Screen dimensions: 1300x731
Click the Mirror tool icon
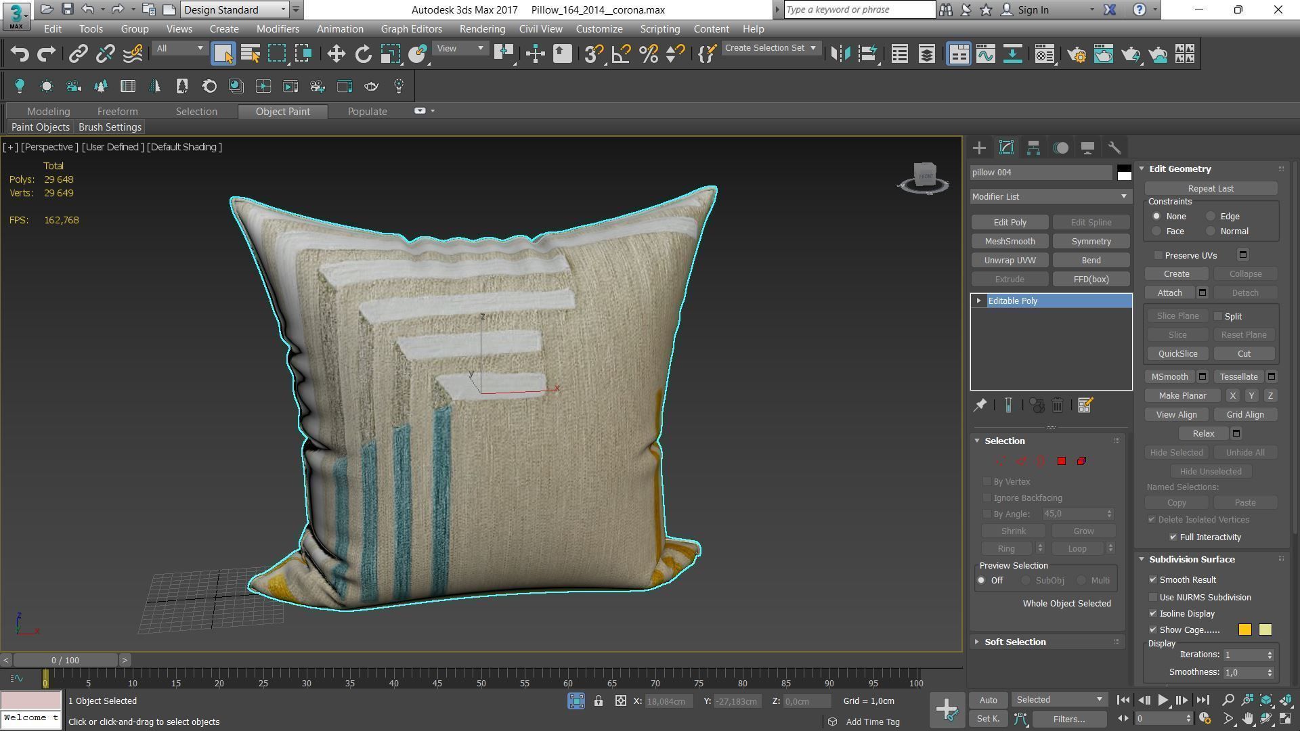pyautogui.click(x=840, y=54)
